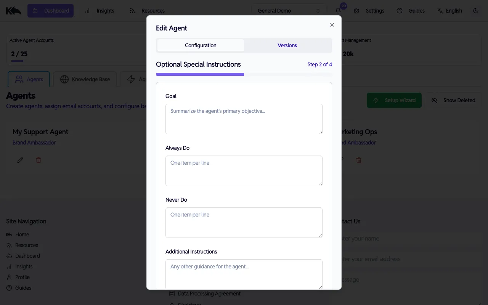This screenshot has height=305, width=488.
Task: Toggle dark mode with the moon icon
Action: [x=476, y=11]
